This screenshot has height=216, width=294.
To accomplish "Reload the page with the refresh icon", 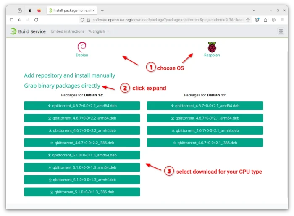I will click(36, 20).
